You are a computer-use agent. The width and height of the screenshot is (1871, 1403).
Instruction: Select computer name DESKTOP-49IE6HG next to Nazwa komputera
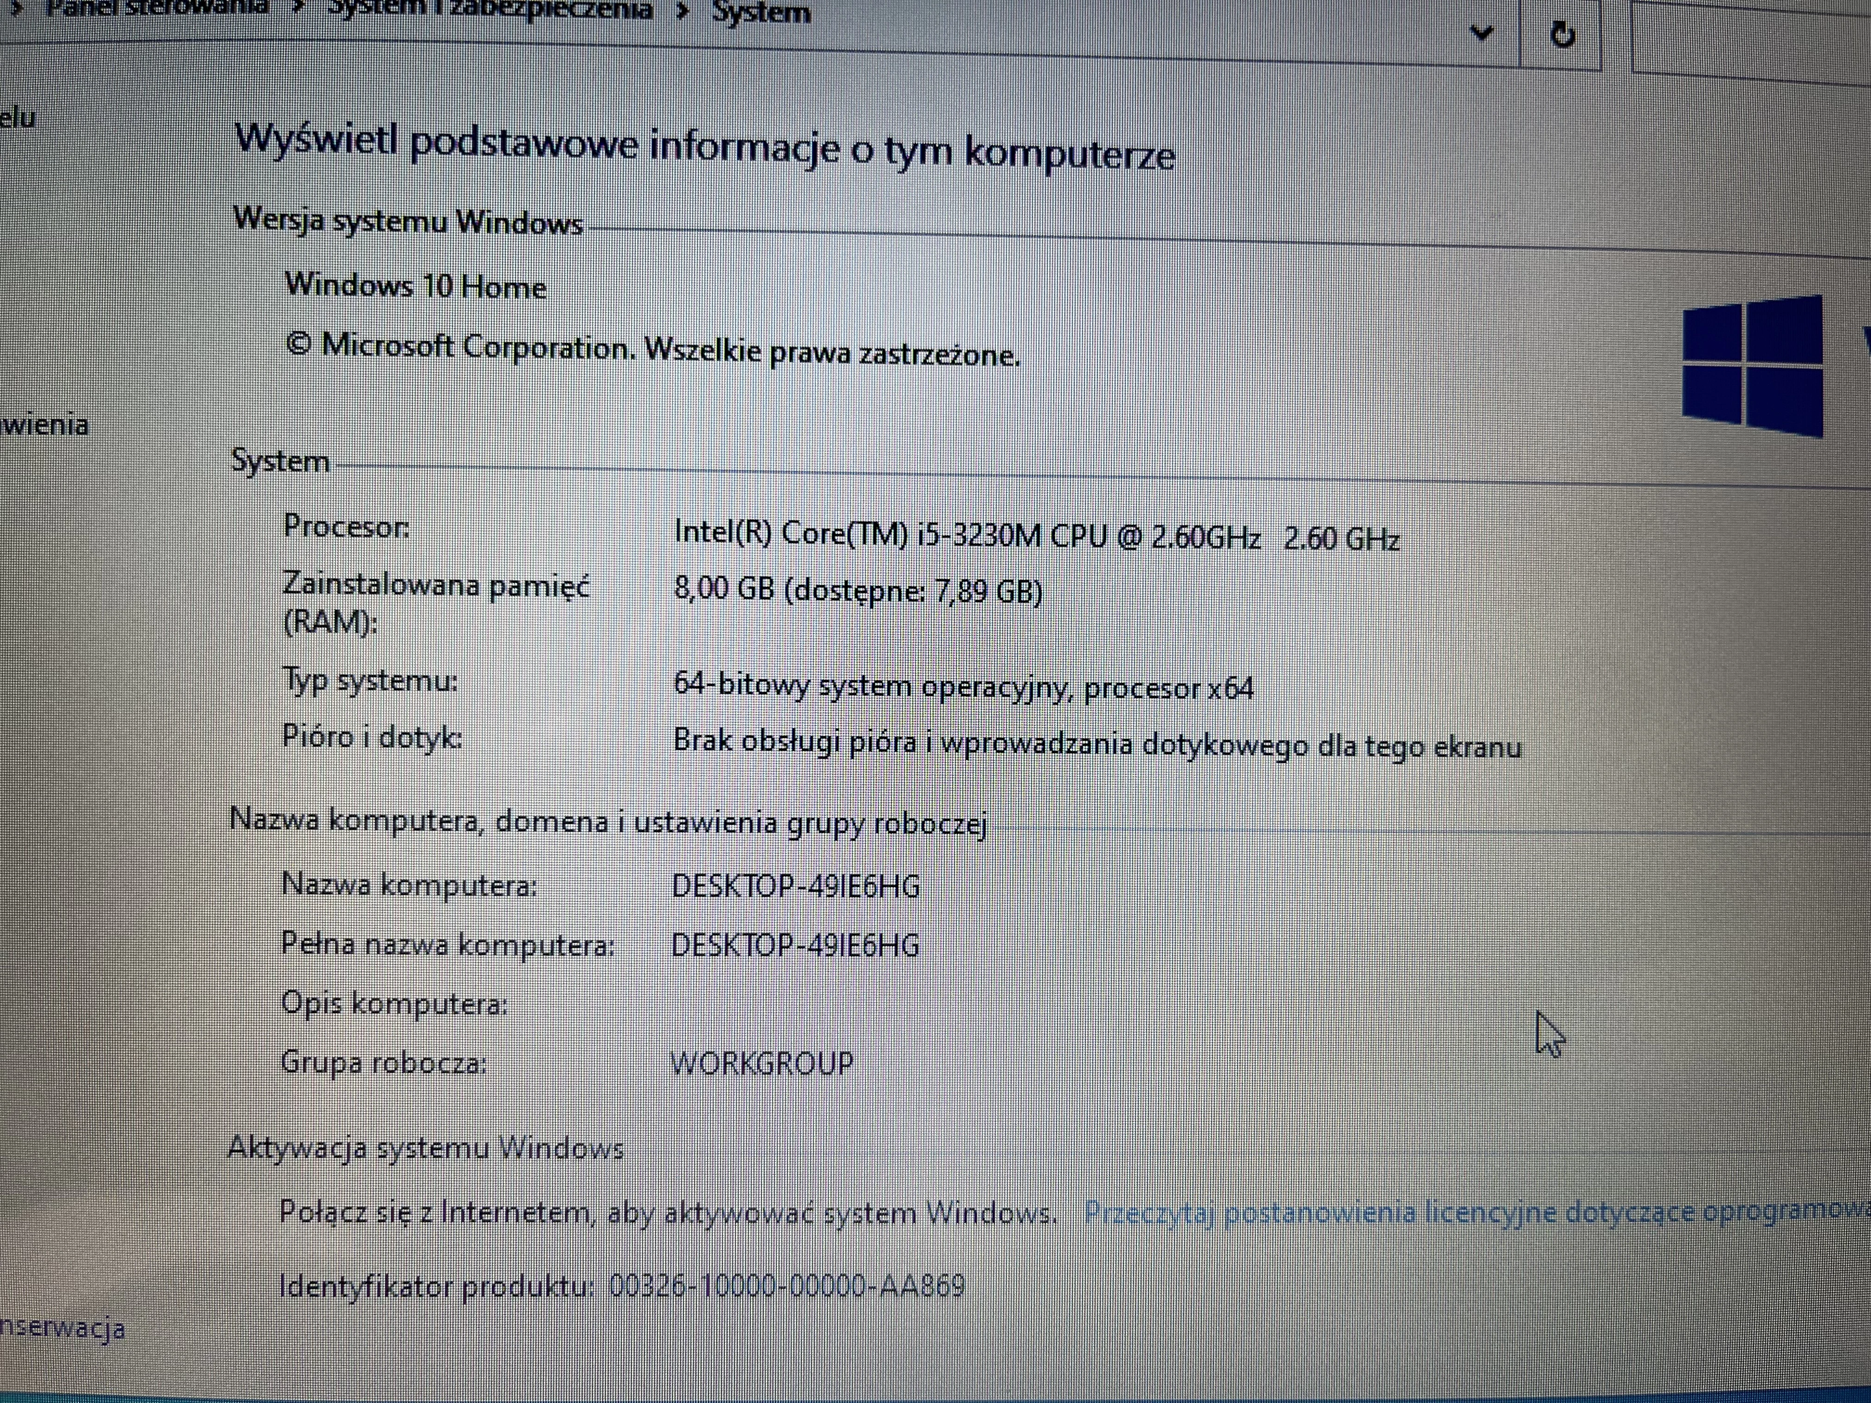pos(796,885)
